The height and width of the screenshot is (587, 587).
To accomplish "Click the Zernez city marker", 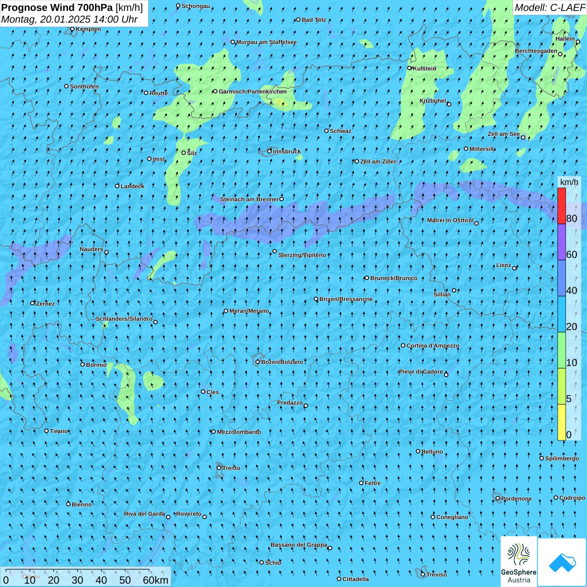I will (33, 303).
